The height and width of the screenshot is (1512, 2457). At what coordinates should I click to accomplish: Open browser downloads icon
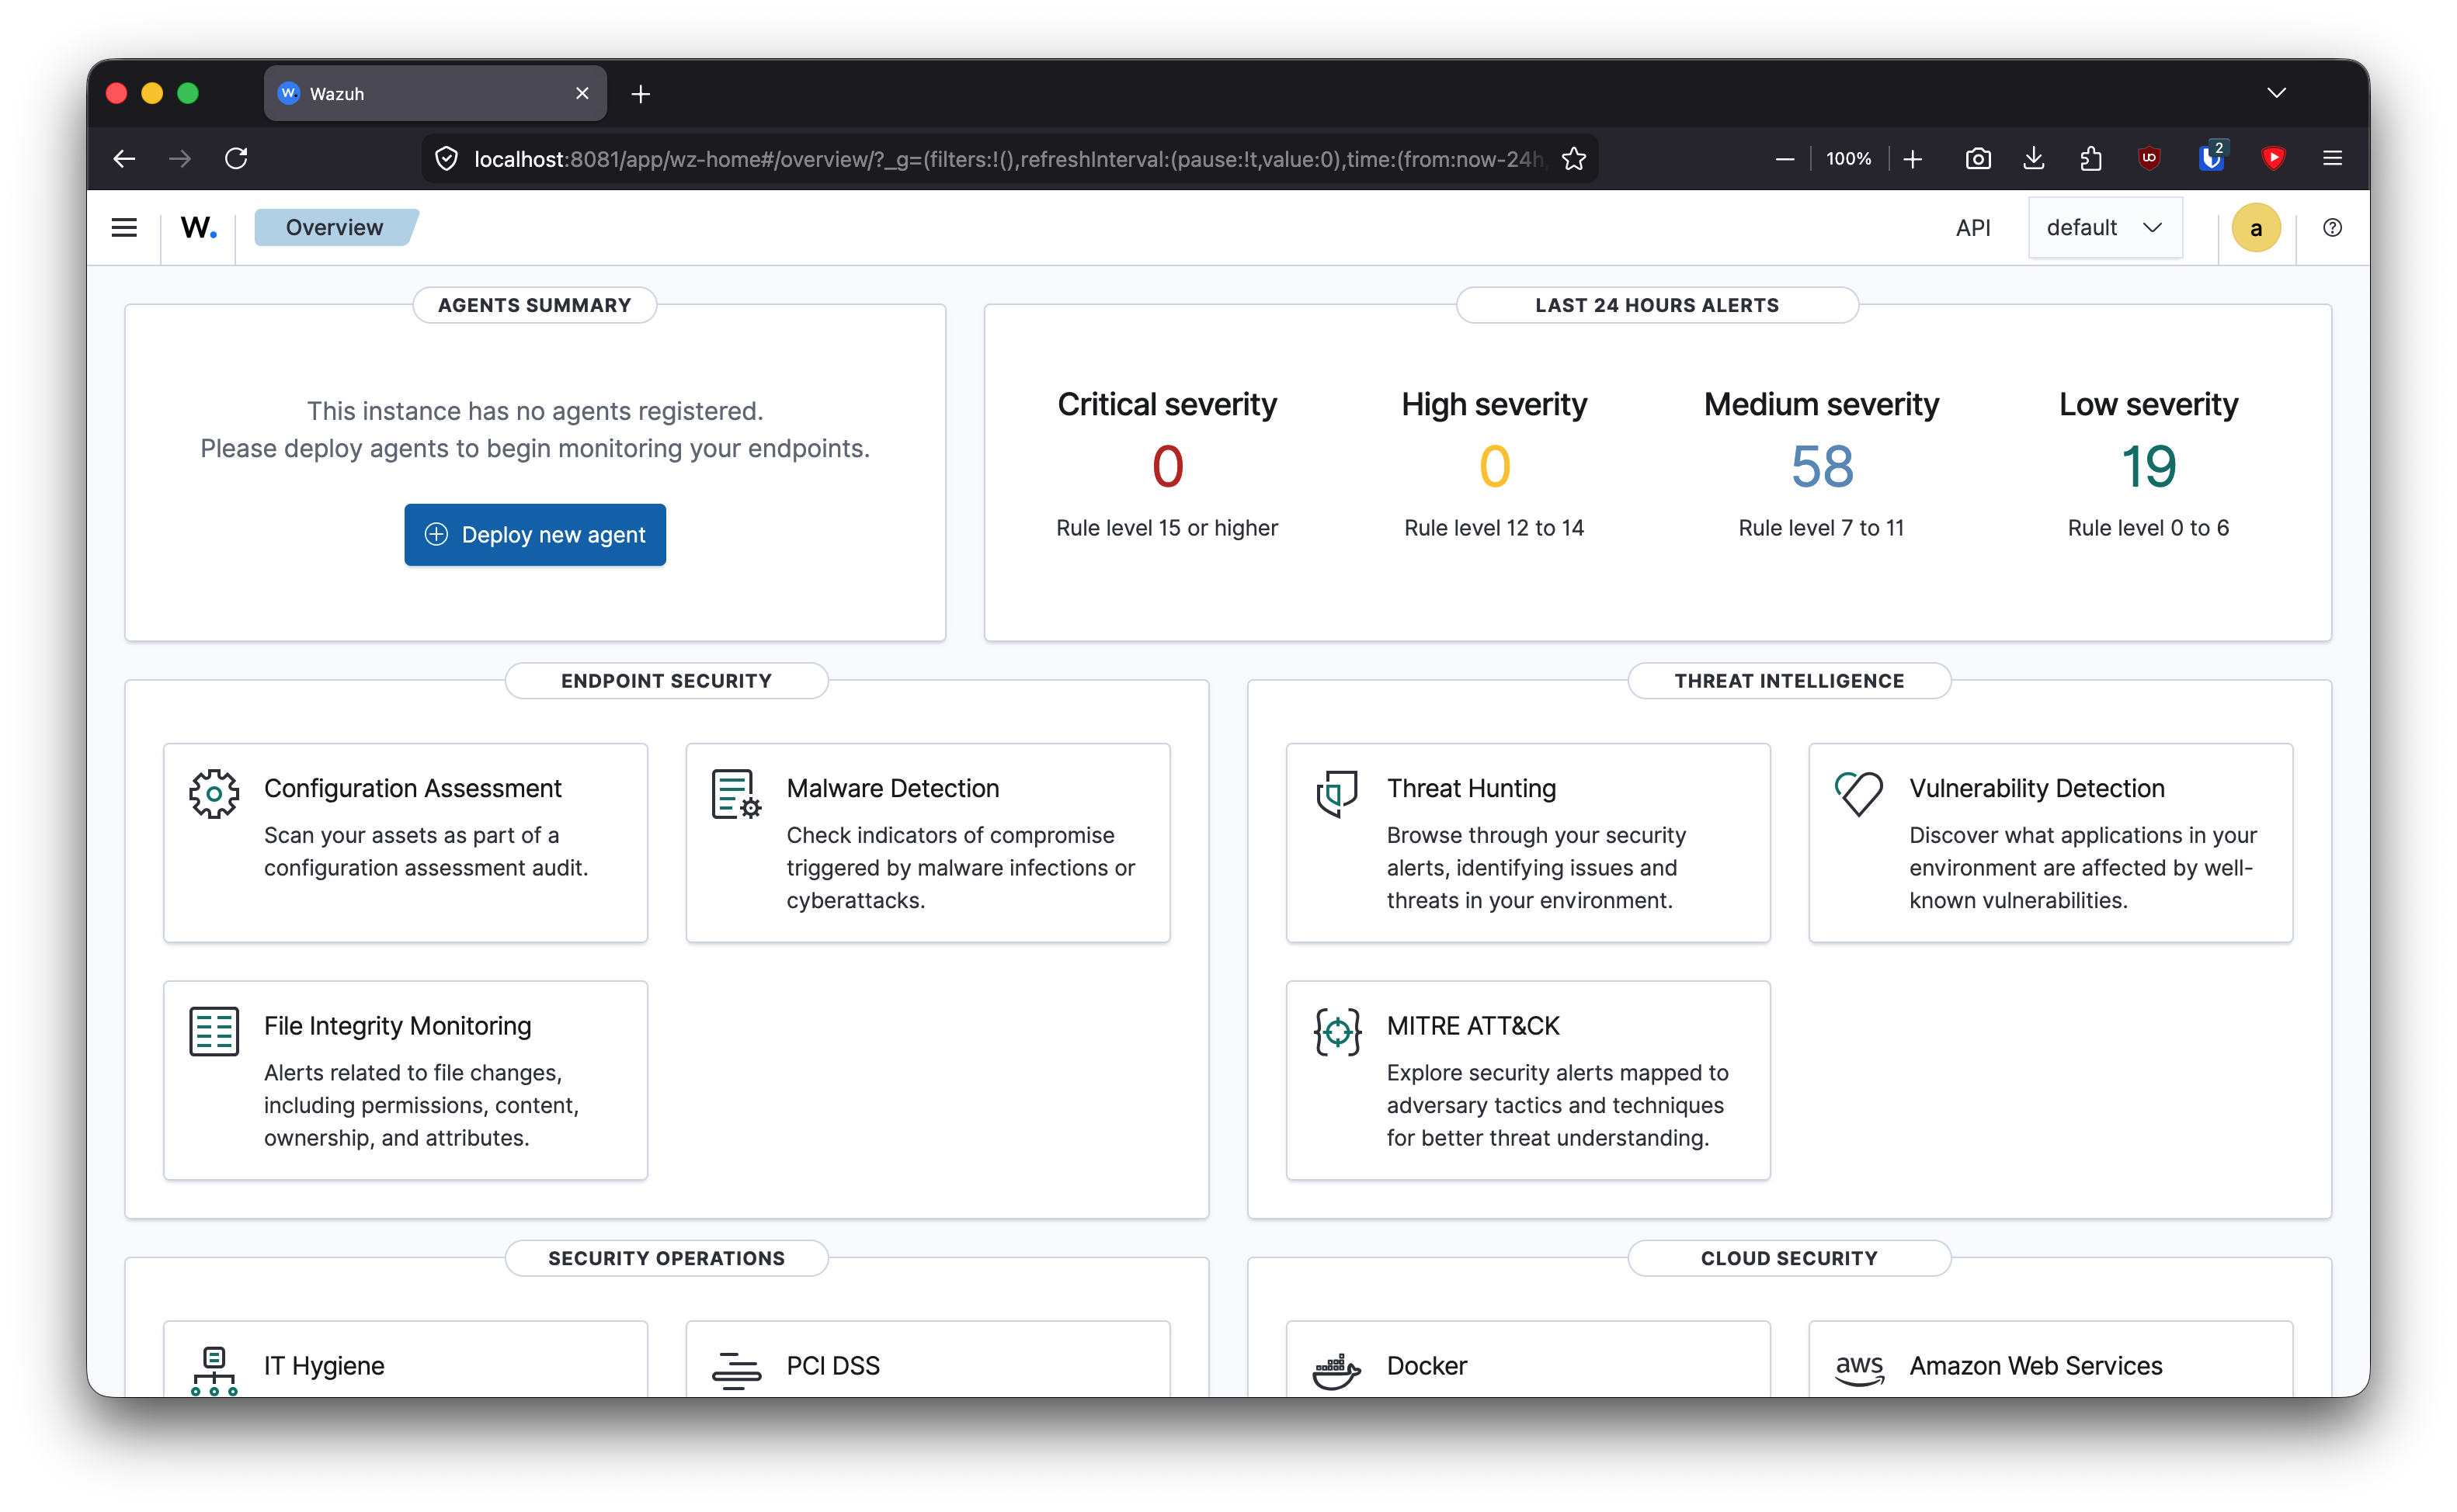click(x=2034, y=158)
